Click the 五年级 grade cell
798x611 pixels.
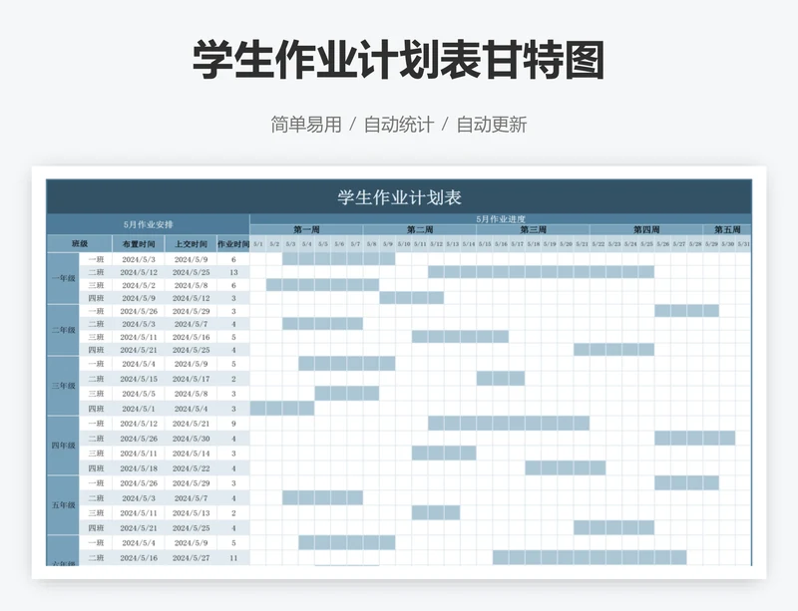point(63,505)
